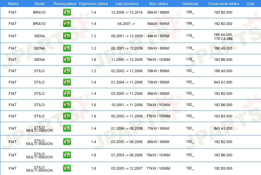The image size is (261, 175).
Task: Click the Opis column header
Action: point(250,4)
